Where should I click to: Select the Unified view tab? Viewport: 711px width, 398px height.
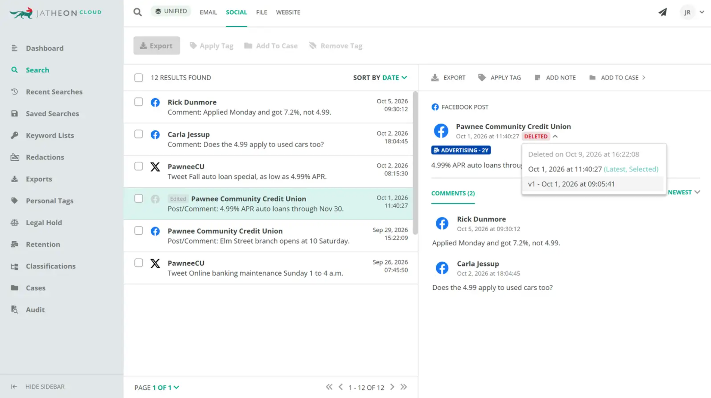171,11
